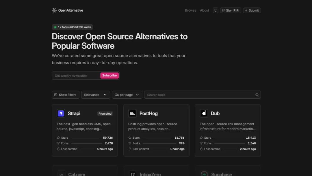Open the Cal.com card title
This screenshot has height=176, width=312.
(77, 174)
